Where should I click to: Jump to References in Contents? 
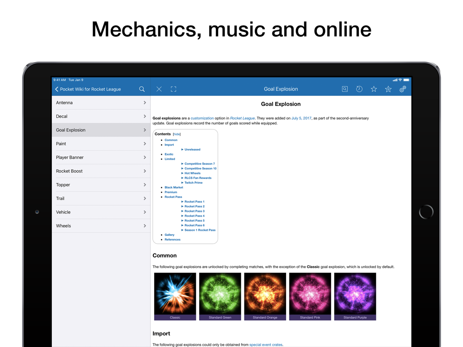(x=172, y=240)
